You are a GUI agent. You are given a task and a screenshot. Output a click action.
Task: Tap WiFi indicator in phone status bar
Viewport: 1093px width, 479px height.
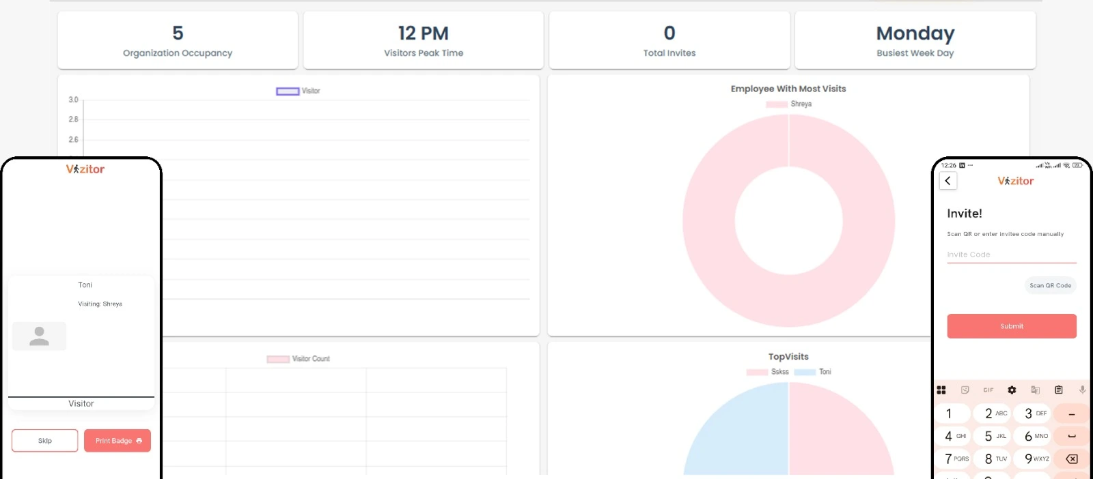pos(1066,165)
